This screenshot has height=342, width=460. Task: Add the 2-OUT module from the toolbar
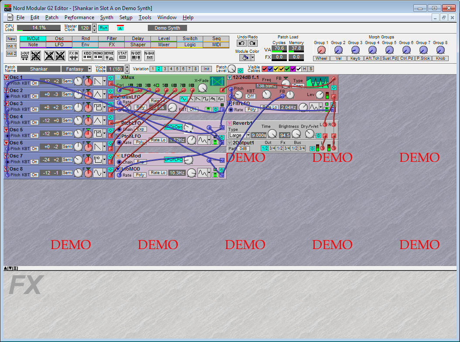[25, 55]
